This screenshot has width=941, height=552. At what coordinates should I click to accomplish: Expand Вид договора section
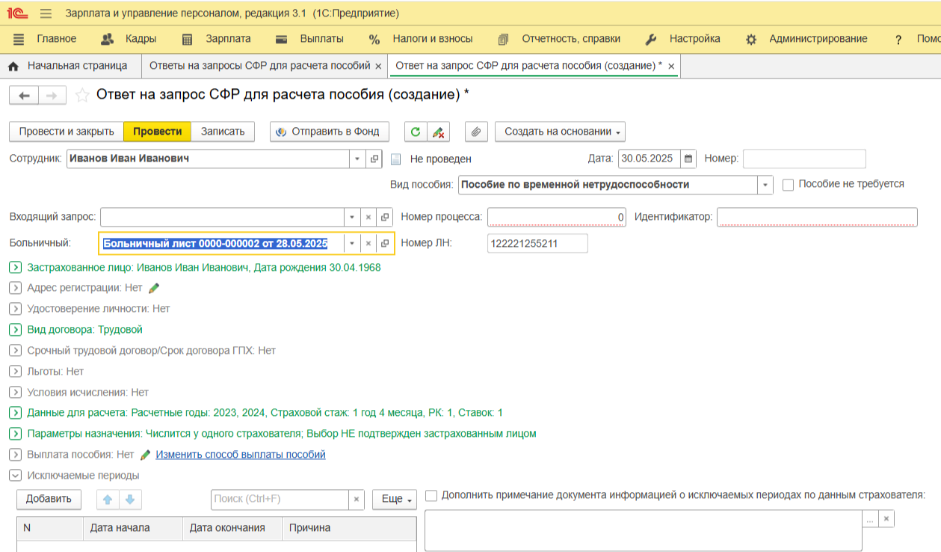(15, 329)
